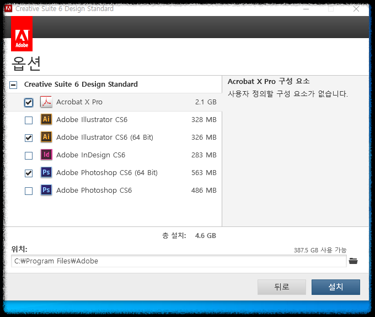Select the Acrobat X Pro row label
375x317 pixels.
click(79, 102)
